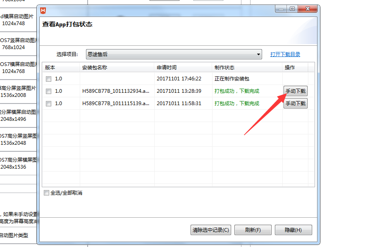This screenshot has width=370, height=247.
Task: Click the time 20171011 13:28:39
Action: [179, 91]
